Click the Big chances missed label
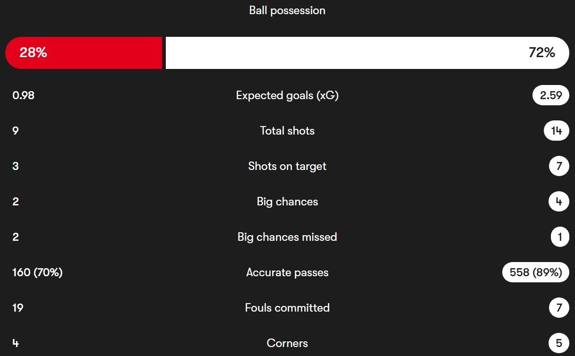Image resolution: width=575 pixels, height=356 pixels. pos(287,237)
